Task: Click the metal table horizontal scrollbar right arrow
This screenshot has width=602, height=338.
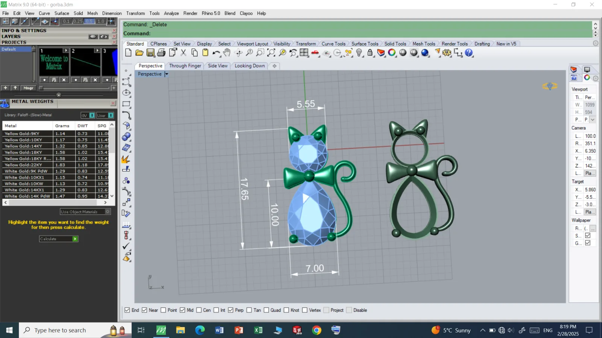Action: (105, 202)
